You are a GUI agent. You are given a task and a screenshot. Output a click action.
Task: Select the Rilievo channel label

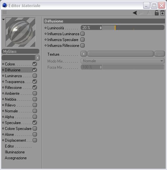point(10,105)
